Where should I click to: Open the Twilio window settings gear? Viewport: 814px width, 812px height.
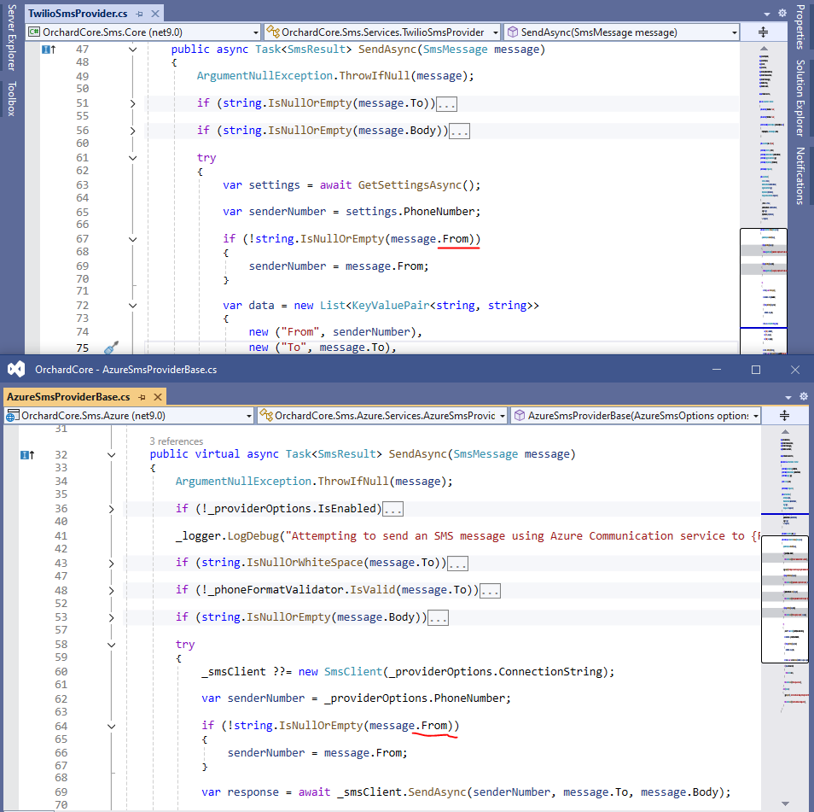pyautogui.click(x=782, y=13)
